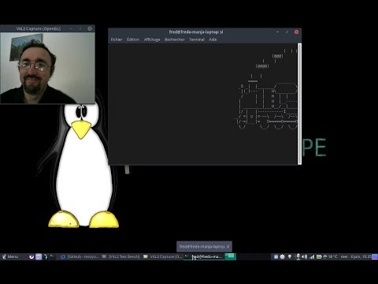
Task: Switch to the GitHub browser window in the taskbar
Action: pyautogui.click(x=80, y=256)
